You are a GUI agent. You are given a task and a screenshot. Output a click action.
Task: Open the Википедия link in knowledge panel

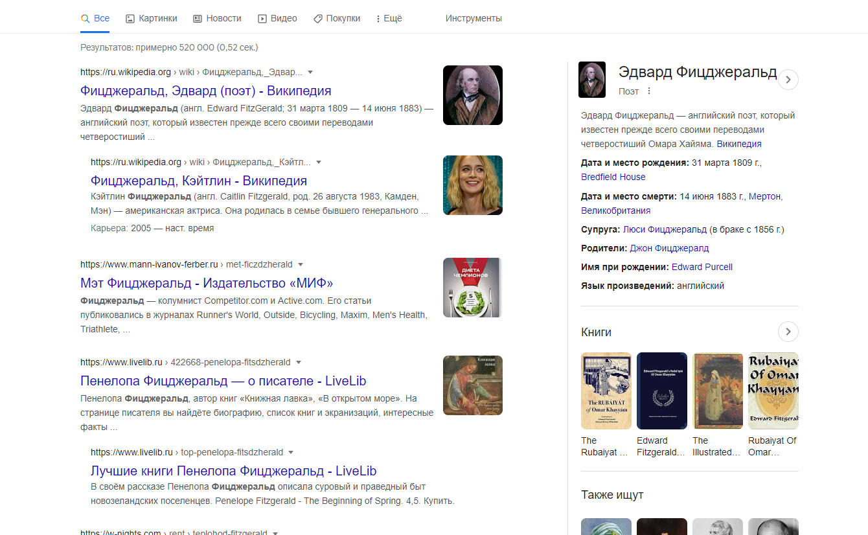[739, 144]
